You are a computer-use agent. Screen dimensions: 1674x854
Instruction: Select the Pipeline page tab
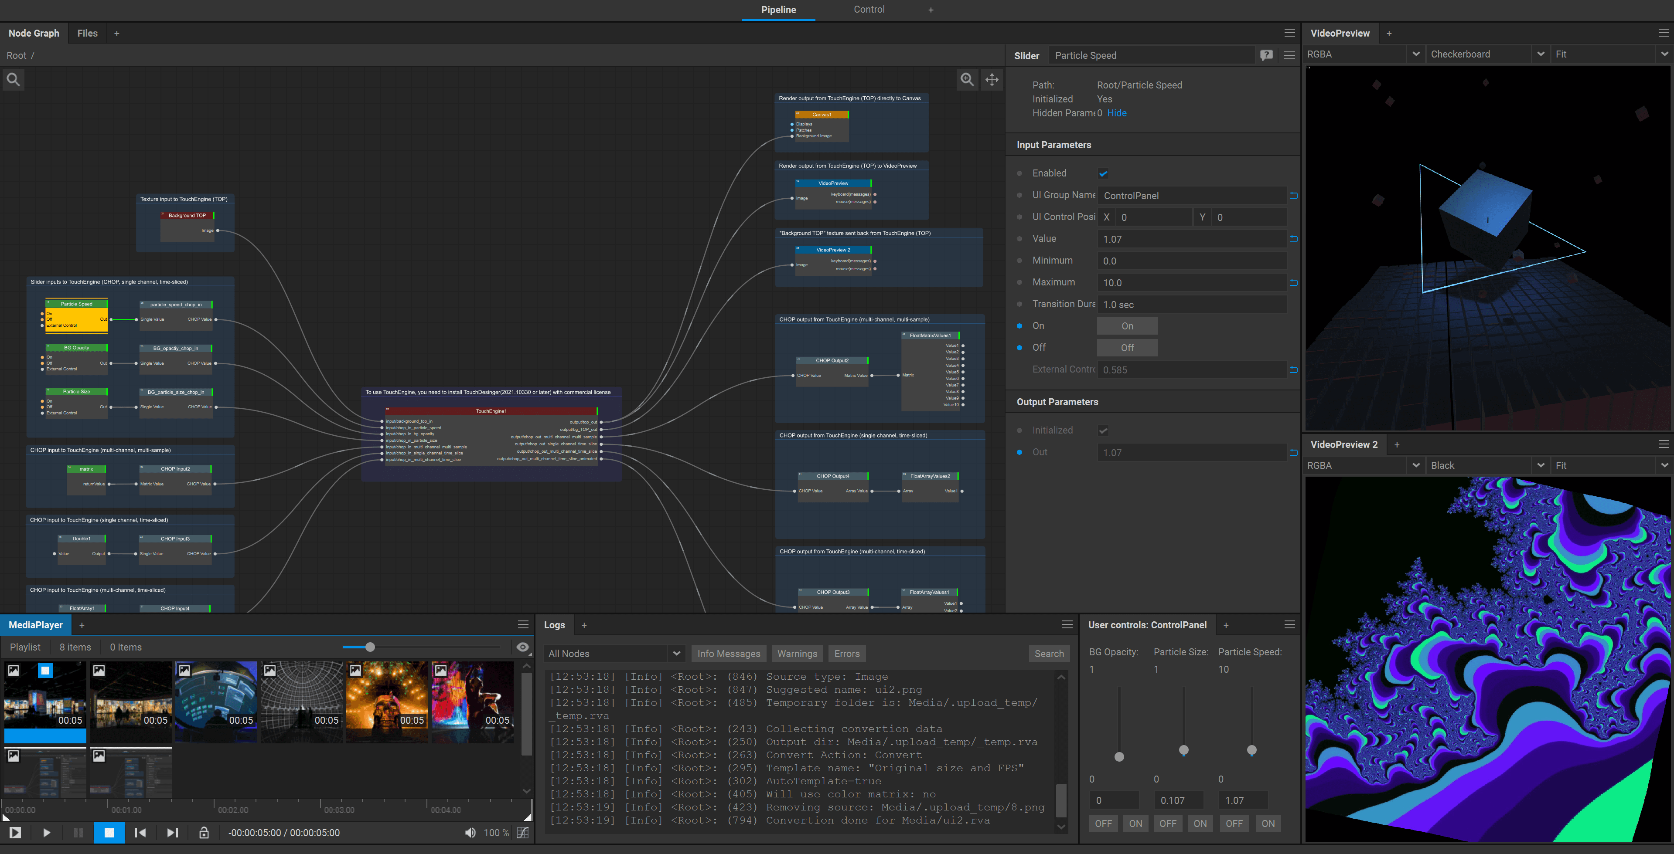click(x=778, y=10)
